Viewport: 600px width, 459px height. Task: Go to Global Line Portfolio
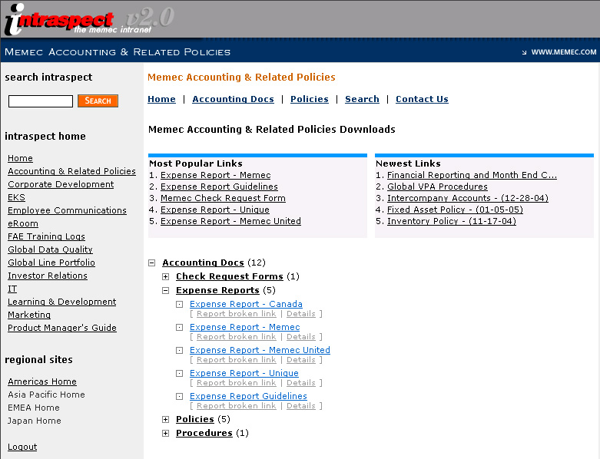point(51,263)
